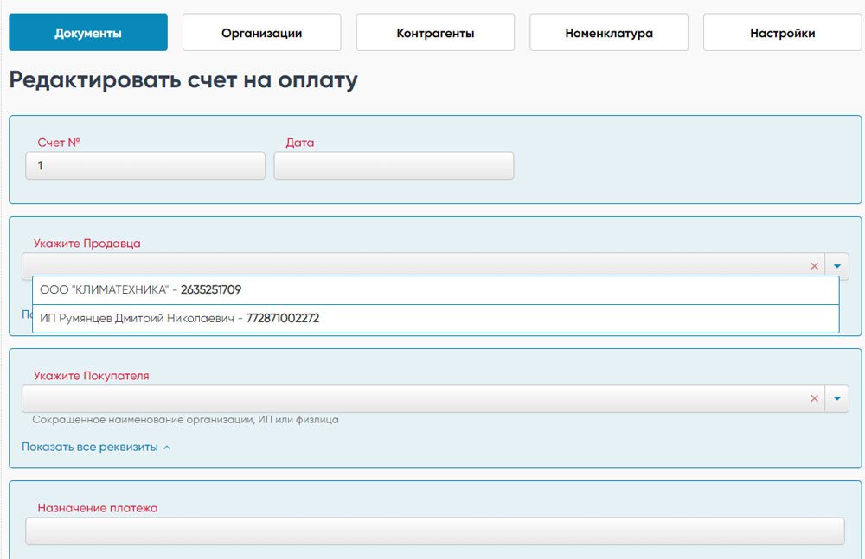This screenshot has height=559, width=865.
Task: Open the Контрагенты tab
Action: point(435,33)
